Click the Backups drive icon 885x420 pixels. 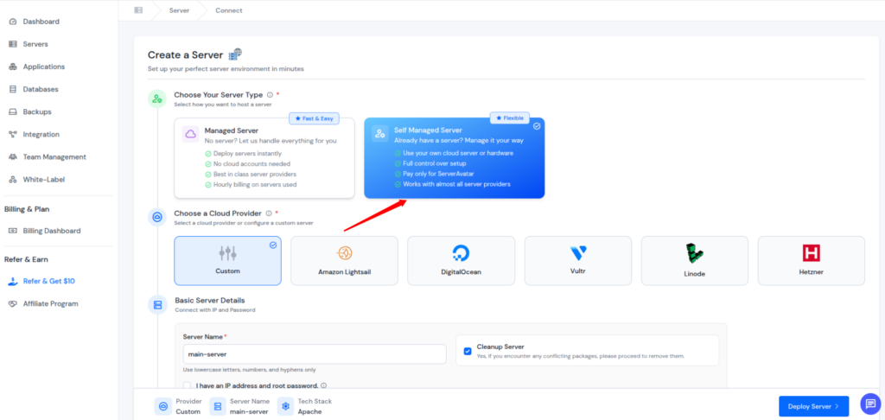[x=13, y=111]
